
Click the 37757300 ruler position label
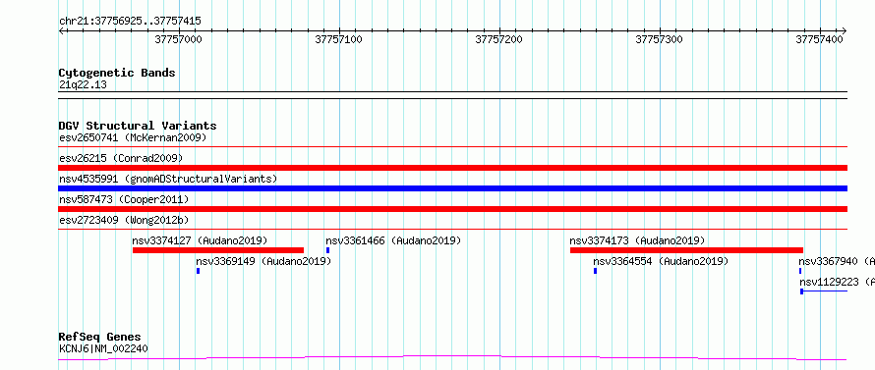659,39
